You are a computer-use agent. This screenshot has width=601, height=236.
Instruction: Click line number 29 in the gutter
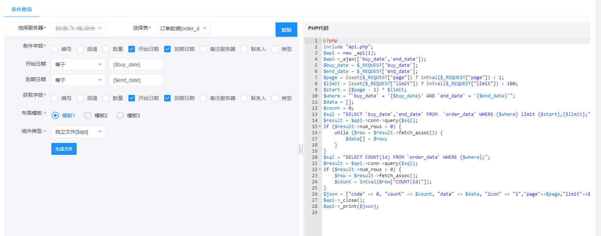coord(315,213)
